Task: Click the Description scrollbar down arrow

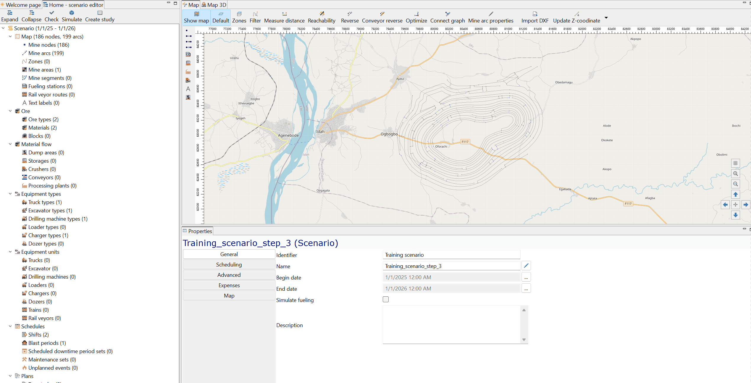Action: [x=524, y=340]
